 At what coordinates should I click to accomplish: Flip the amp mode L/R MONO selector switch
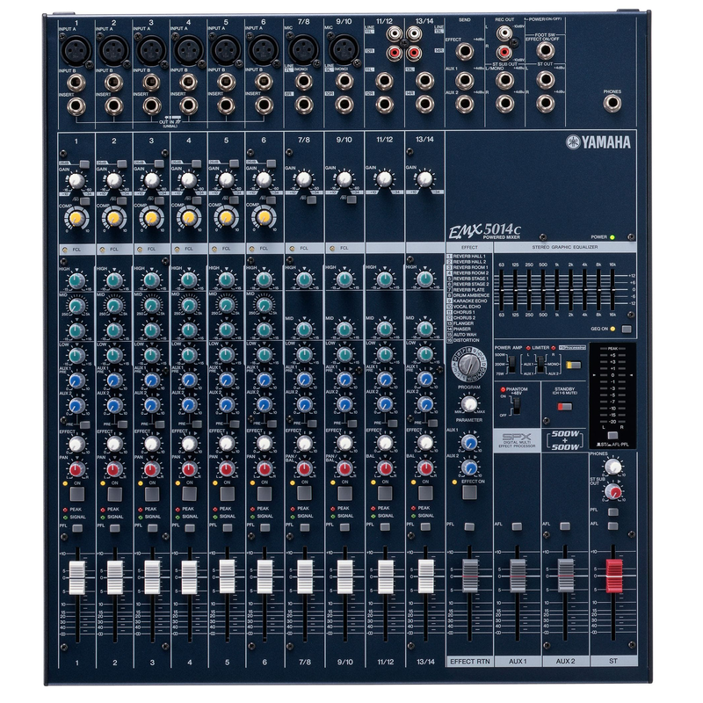541,363
